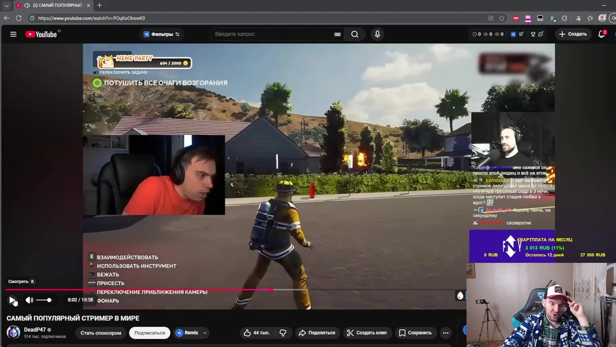
Task: Click the install app icon in address bar
Action: click(x=491, y=18)
